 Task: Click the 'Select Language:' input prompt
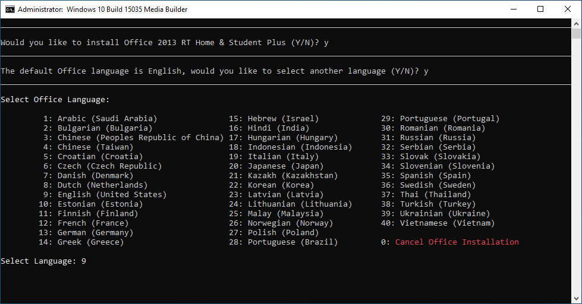[x=43, y=261]
